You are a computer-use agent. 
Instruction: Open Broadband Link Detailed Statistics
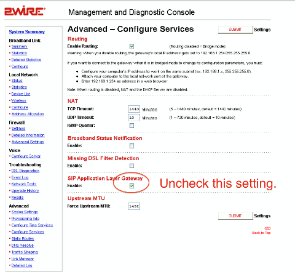[26, 60]
